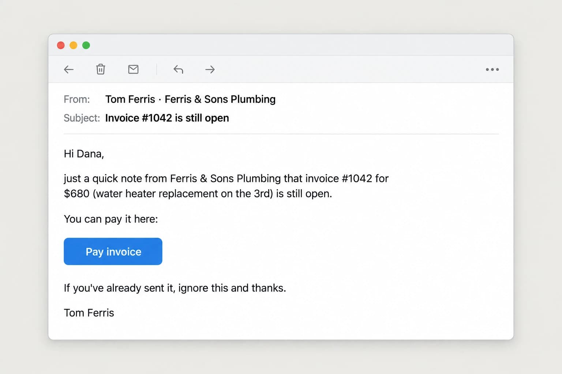Click the greeting Hi Dana,
This screenshot has width=562, height=374.
[x=84, y=154]
